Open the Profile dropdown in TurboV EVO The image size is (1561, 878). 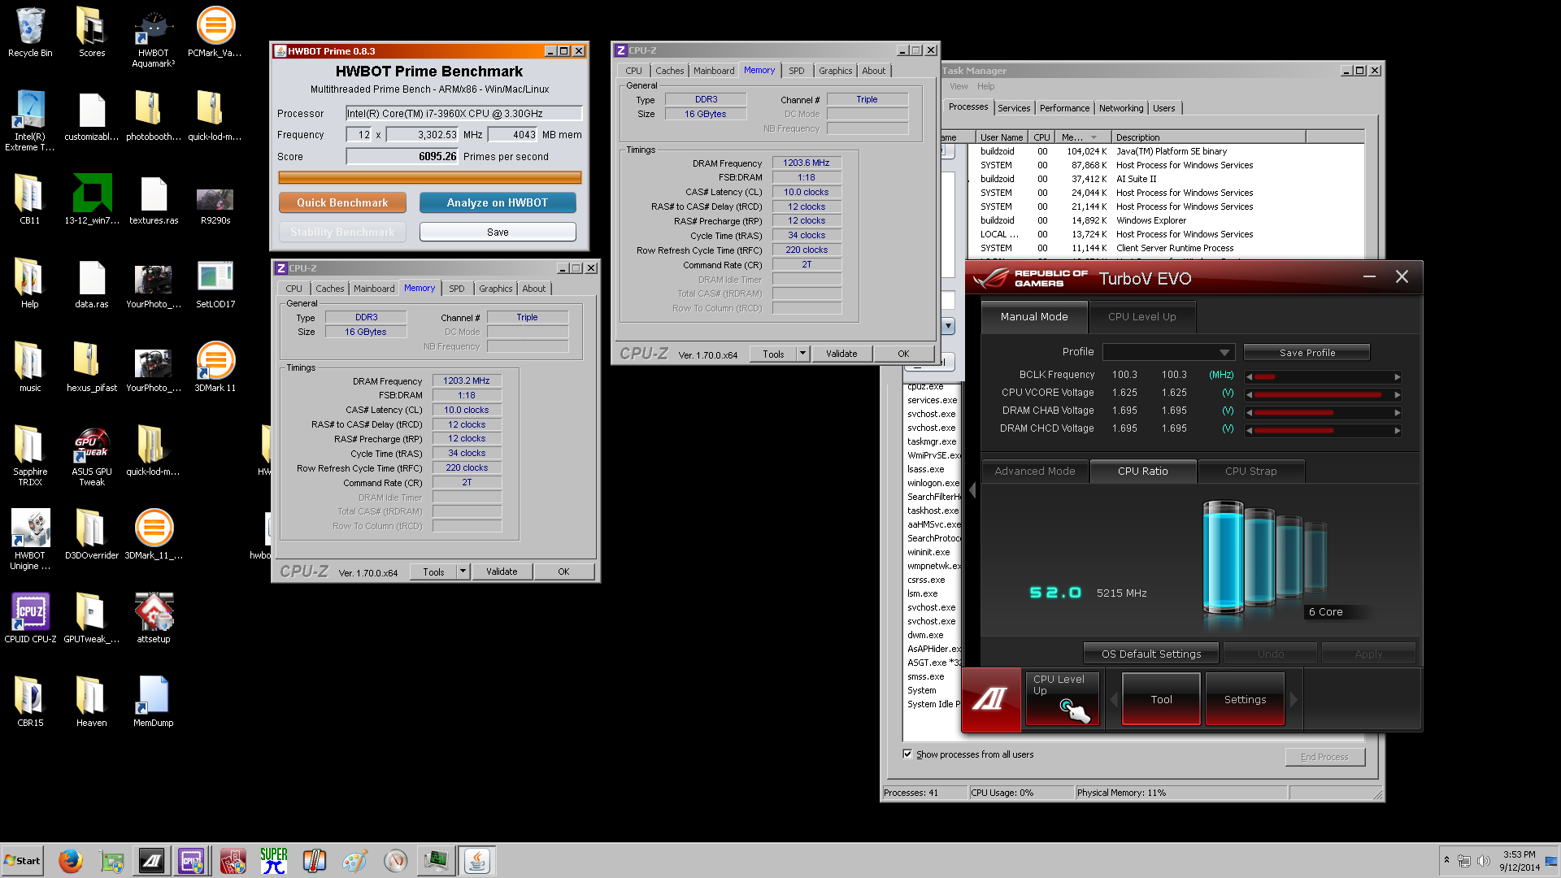click(x=1168, y=353)
